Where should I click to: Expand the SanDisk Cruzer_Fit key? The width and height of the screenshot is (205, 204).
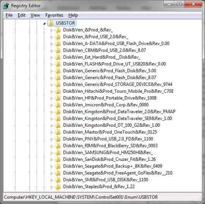point(52,160)
